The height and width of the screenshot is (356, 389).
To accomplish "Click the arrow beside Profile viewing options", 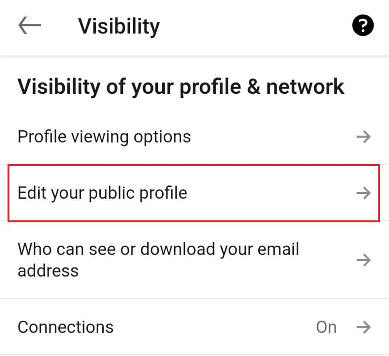I will coord(364,137).
